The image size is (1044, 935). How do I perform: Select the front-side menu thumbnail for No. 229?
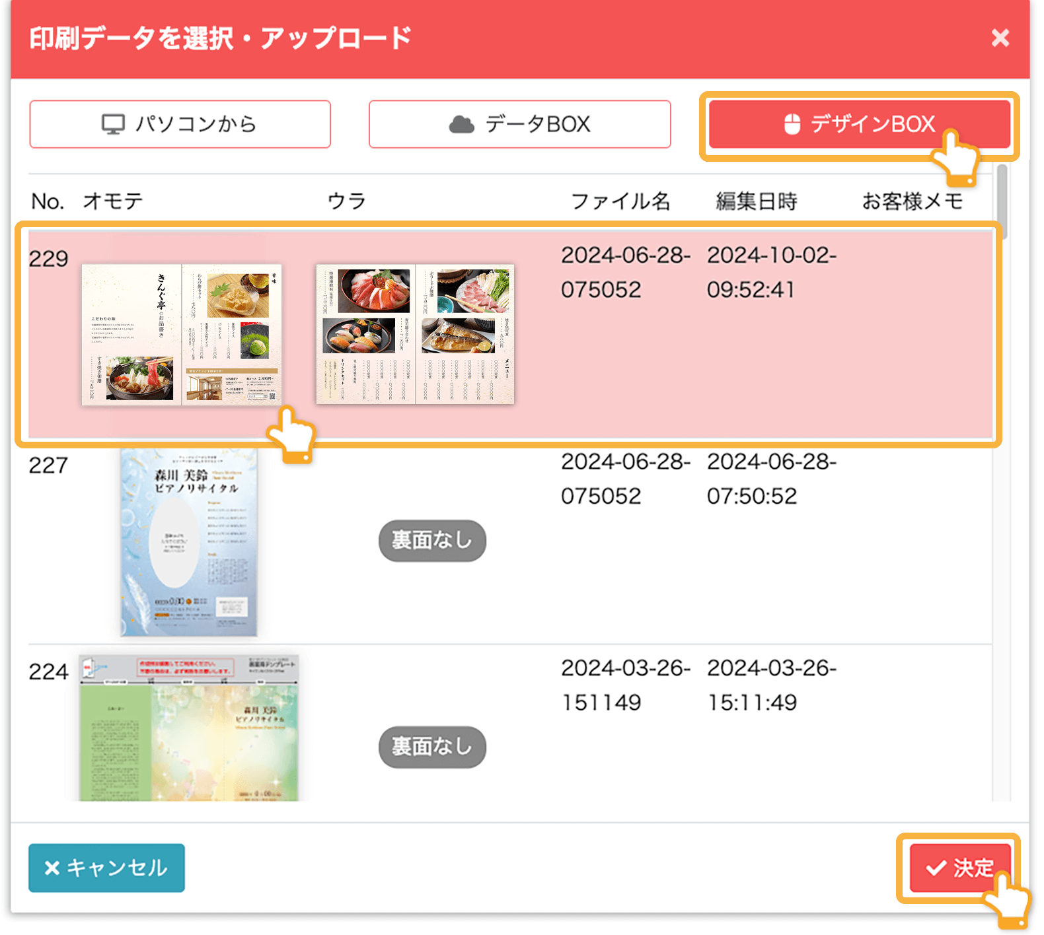[182, 334]
